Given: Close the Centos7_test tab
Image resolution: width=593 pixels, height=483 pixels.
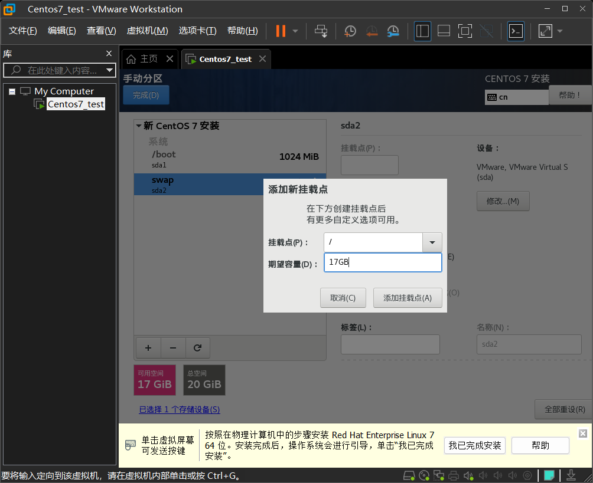Looking at the screenshot, I should [x=262, y=59].
